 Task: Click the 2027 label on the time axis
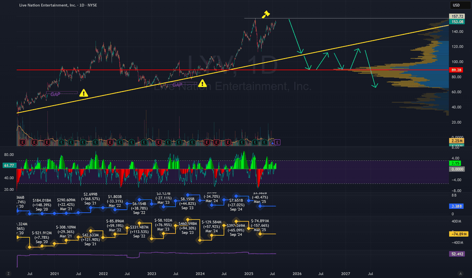click(x=345, y=274)
